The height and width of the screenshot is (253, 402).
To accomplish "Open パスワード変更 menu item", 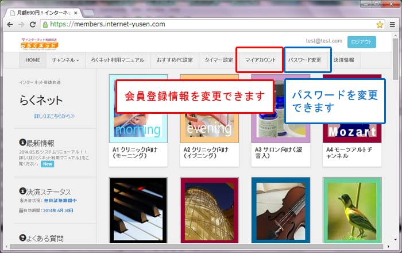I will pyautogui.click(x=304, y=60).
